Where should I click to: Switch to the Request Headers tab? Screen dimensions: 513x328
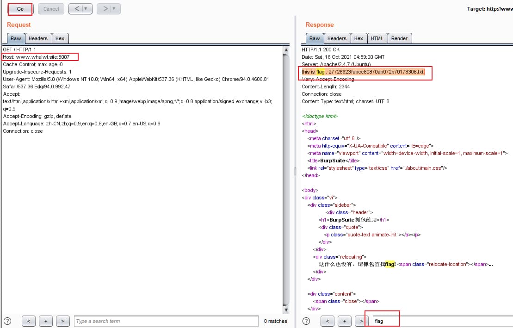[38, 38]
